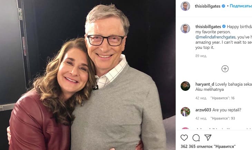Click the comment speech bubble icon
This screenshot has height=150, width=252.
point(196,138)
